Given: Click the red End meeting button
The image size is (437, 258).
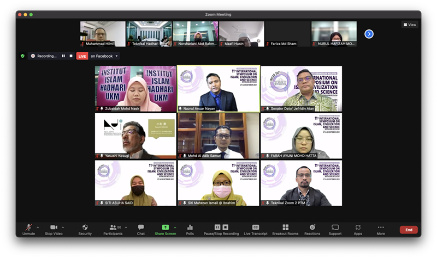Looking at the screenshot, I should 408,230.
